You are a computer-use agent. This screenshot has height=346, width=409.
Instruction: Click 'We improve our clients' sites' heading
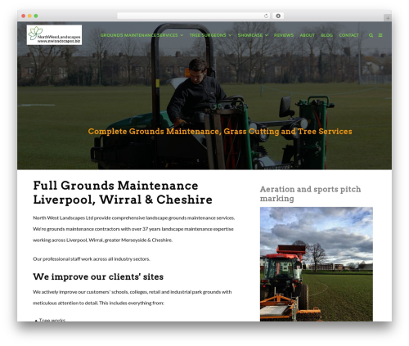coord(98,276)
